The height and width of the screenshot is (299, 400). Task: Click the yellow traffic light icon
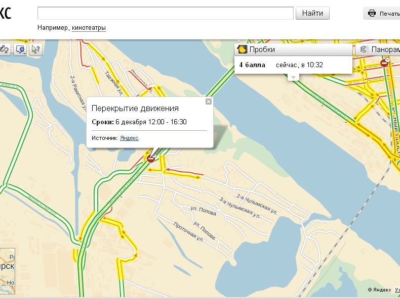click(243, 49)
